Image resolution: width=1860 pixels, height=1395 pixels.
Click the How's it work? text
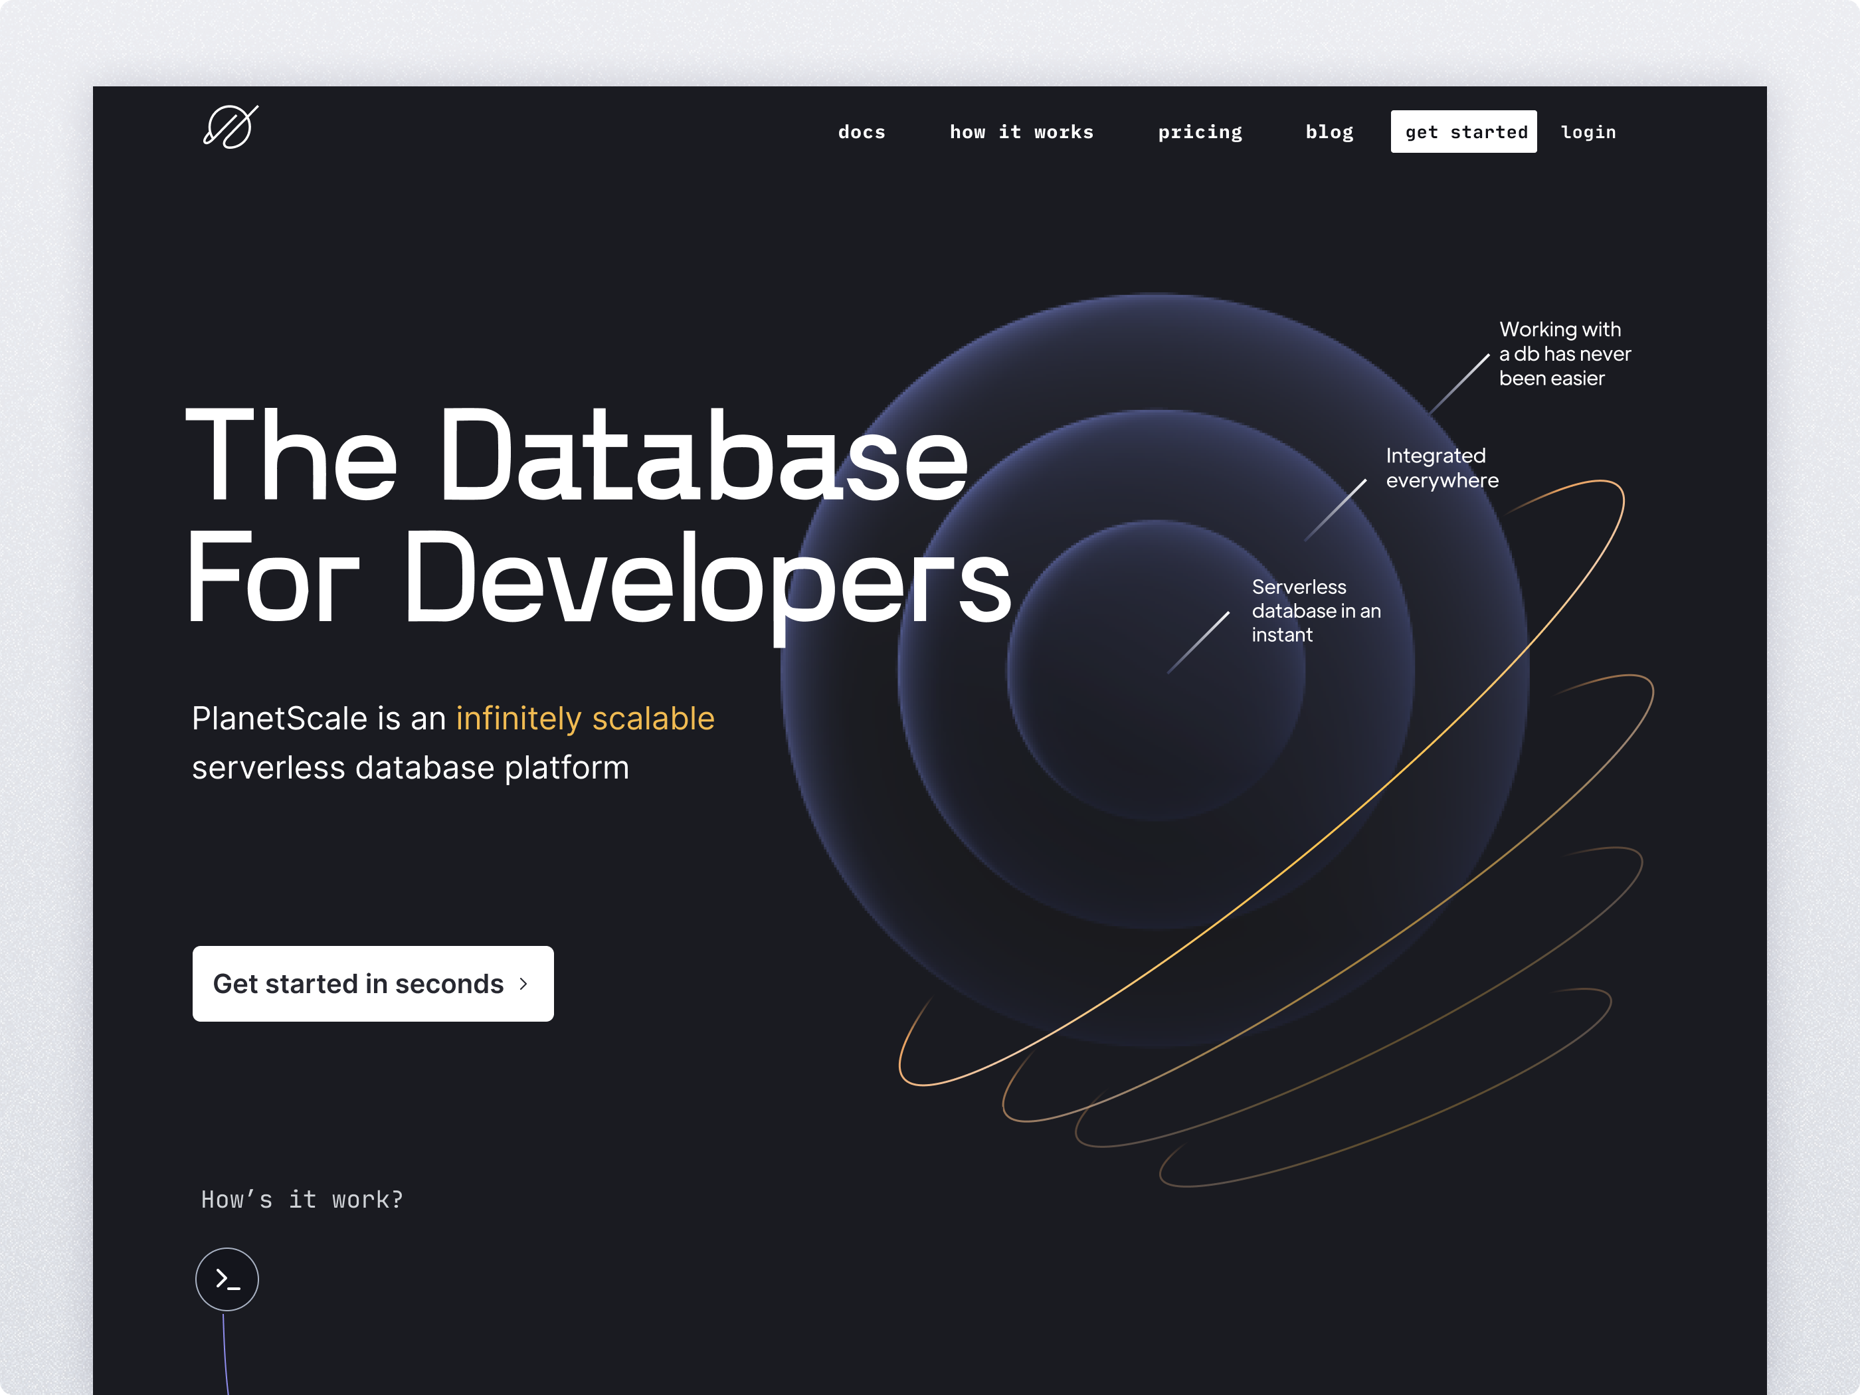[302, 1199]
